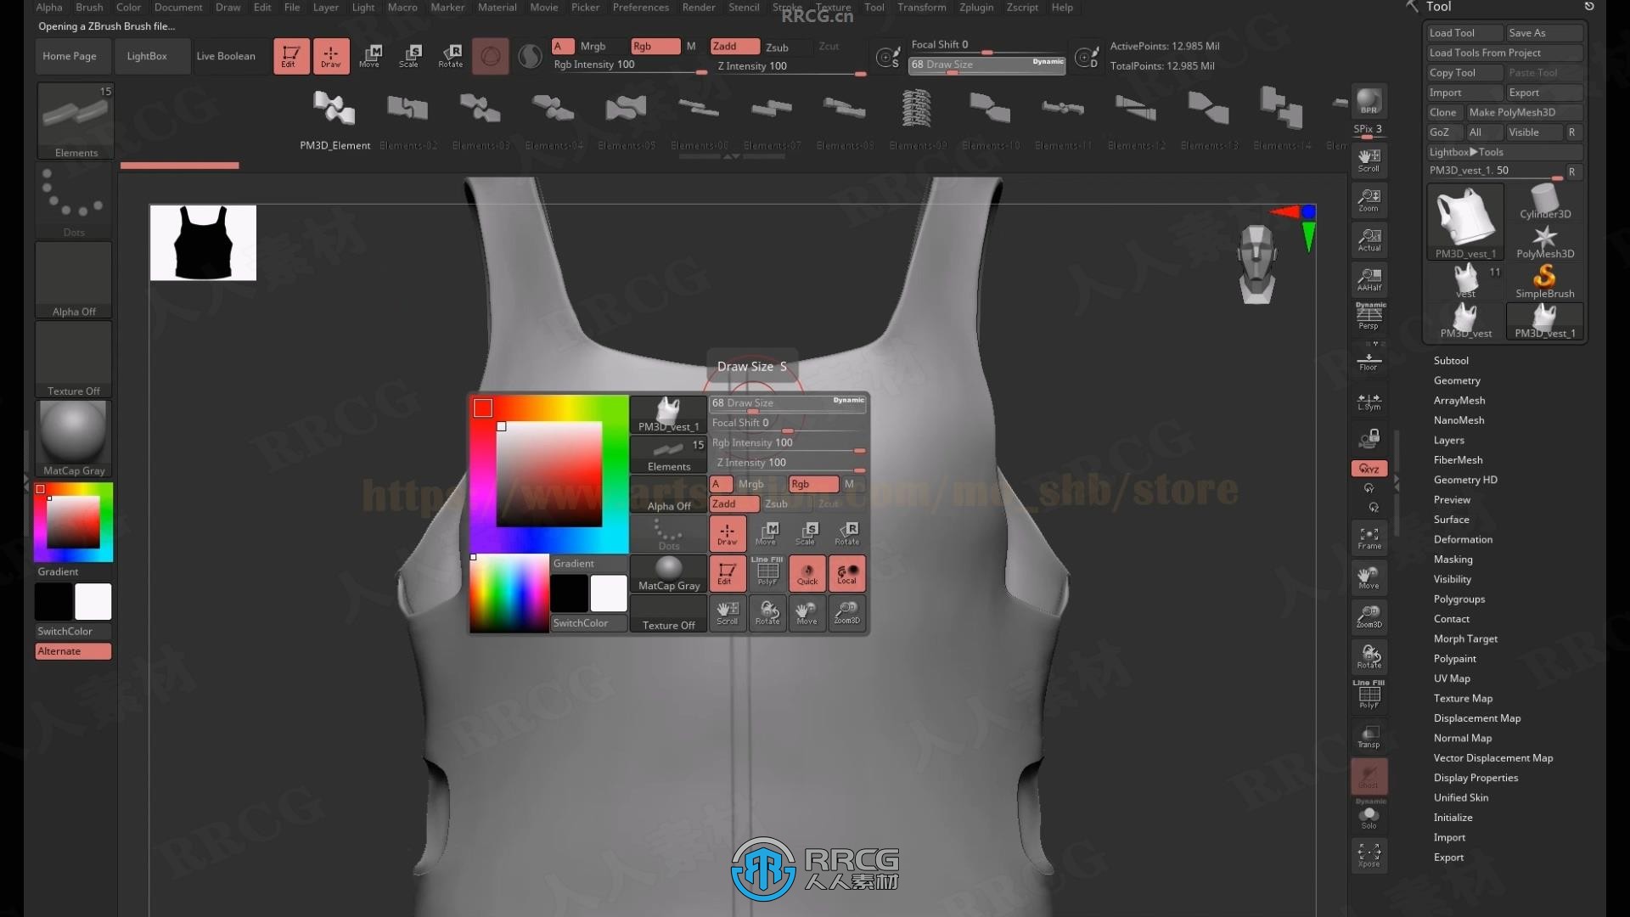Select the Rotate tool icon
1630x917 pixels.
point(450,55)
